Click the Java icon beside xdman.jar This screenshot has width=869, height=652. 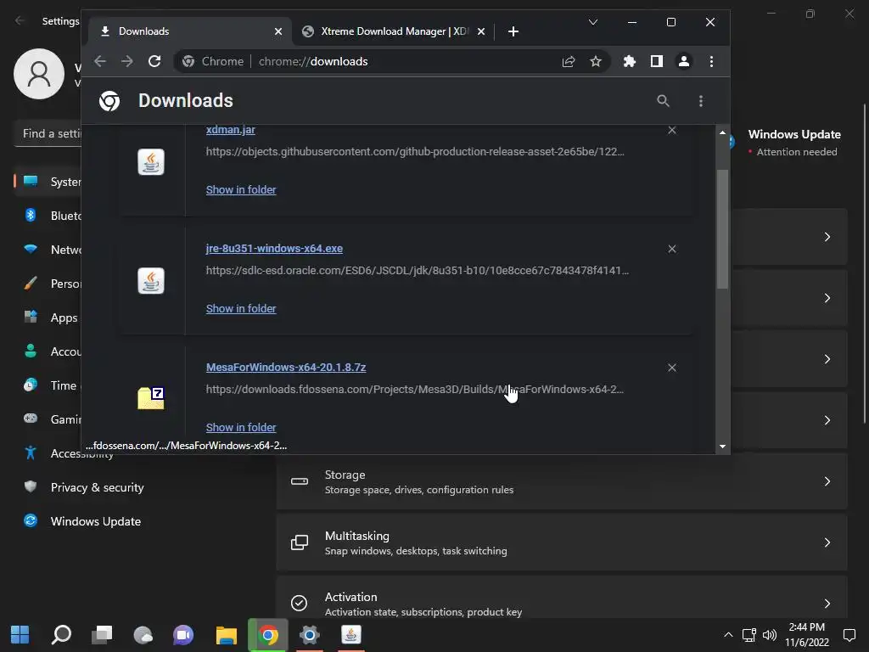coord(151,162)
